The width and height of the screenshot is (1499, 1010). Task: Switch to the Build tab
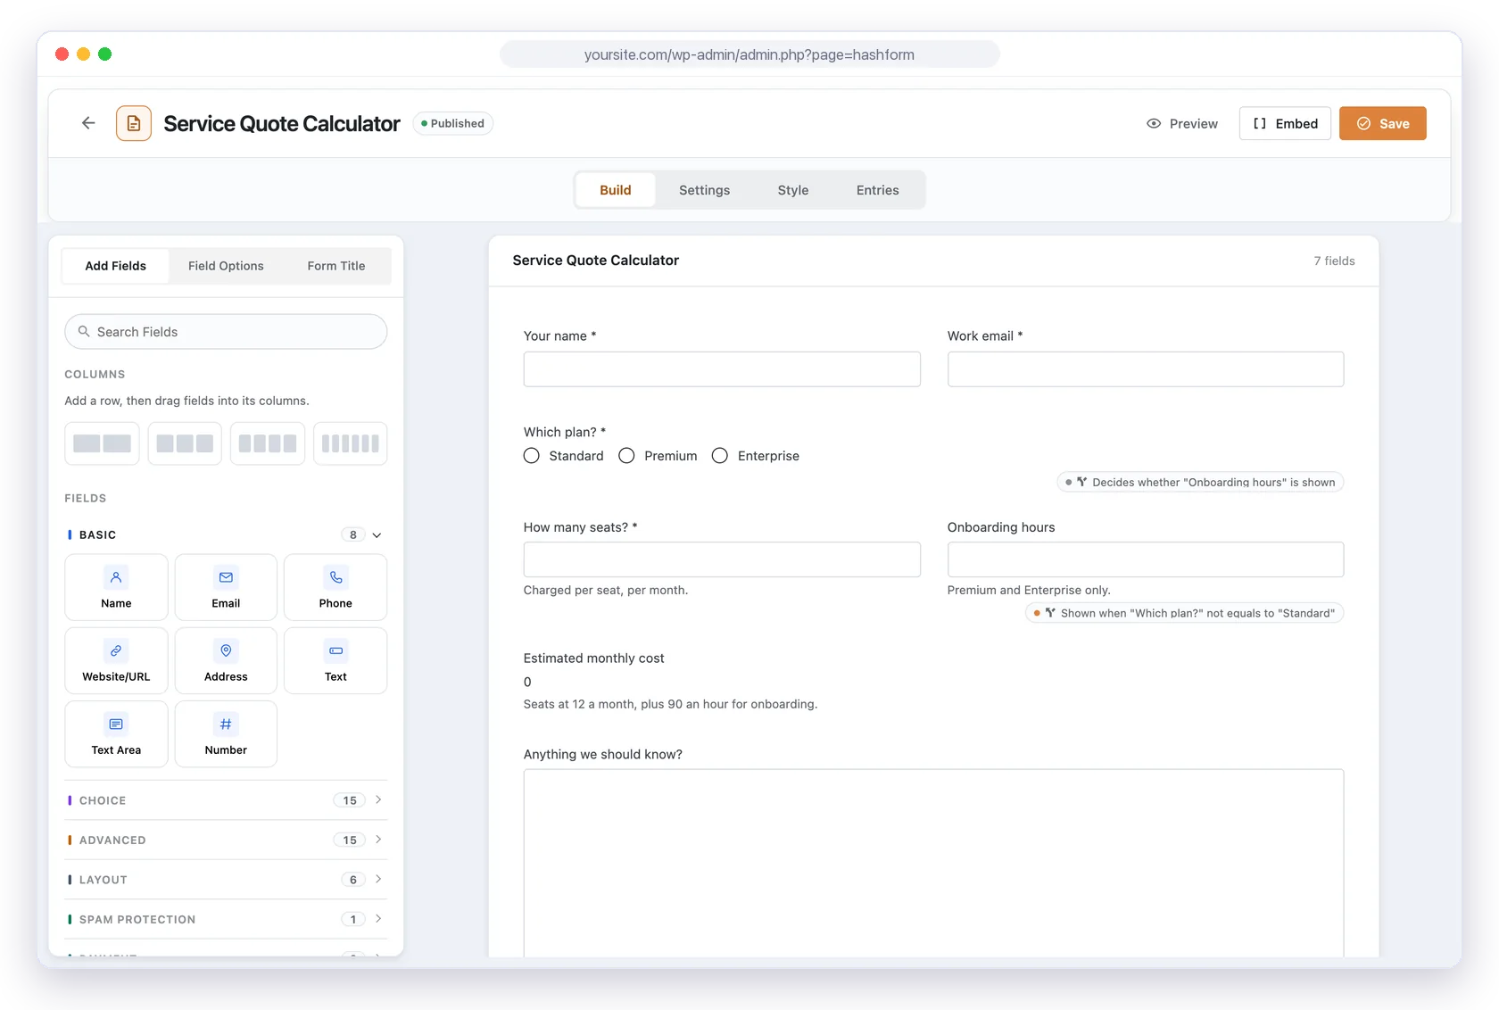616,190
